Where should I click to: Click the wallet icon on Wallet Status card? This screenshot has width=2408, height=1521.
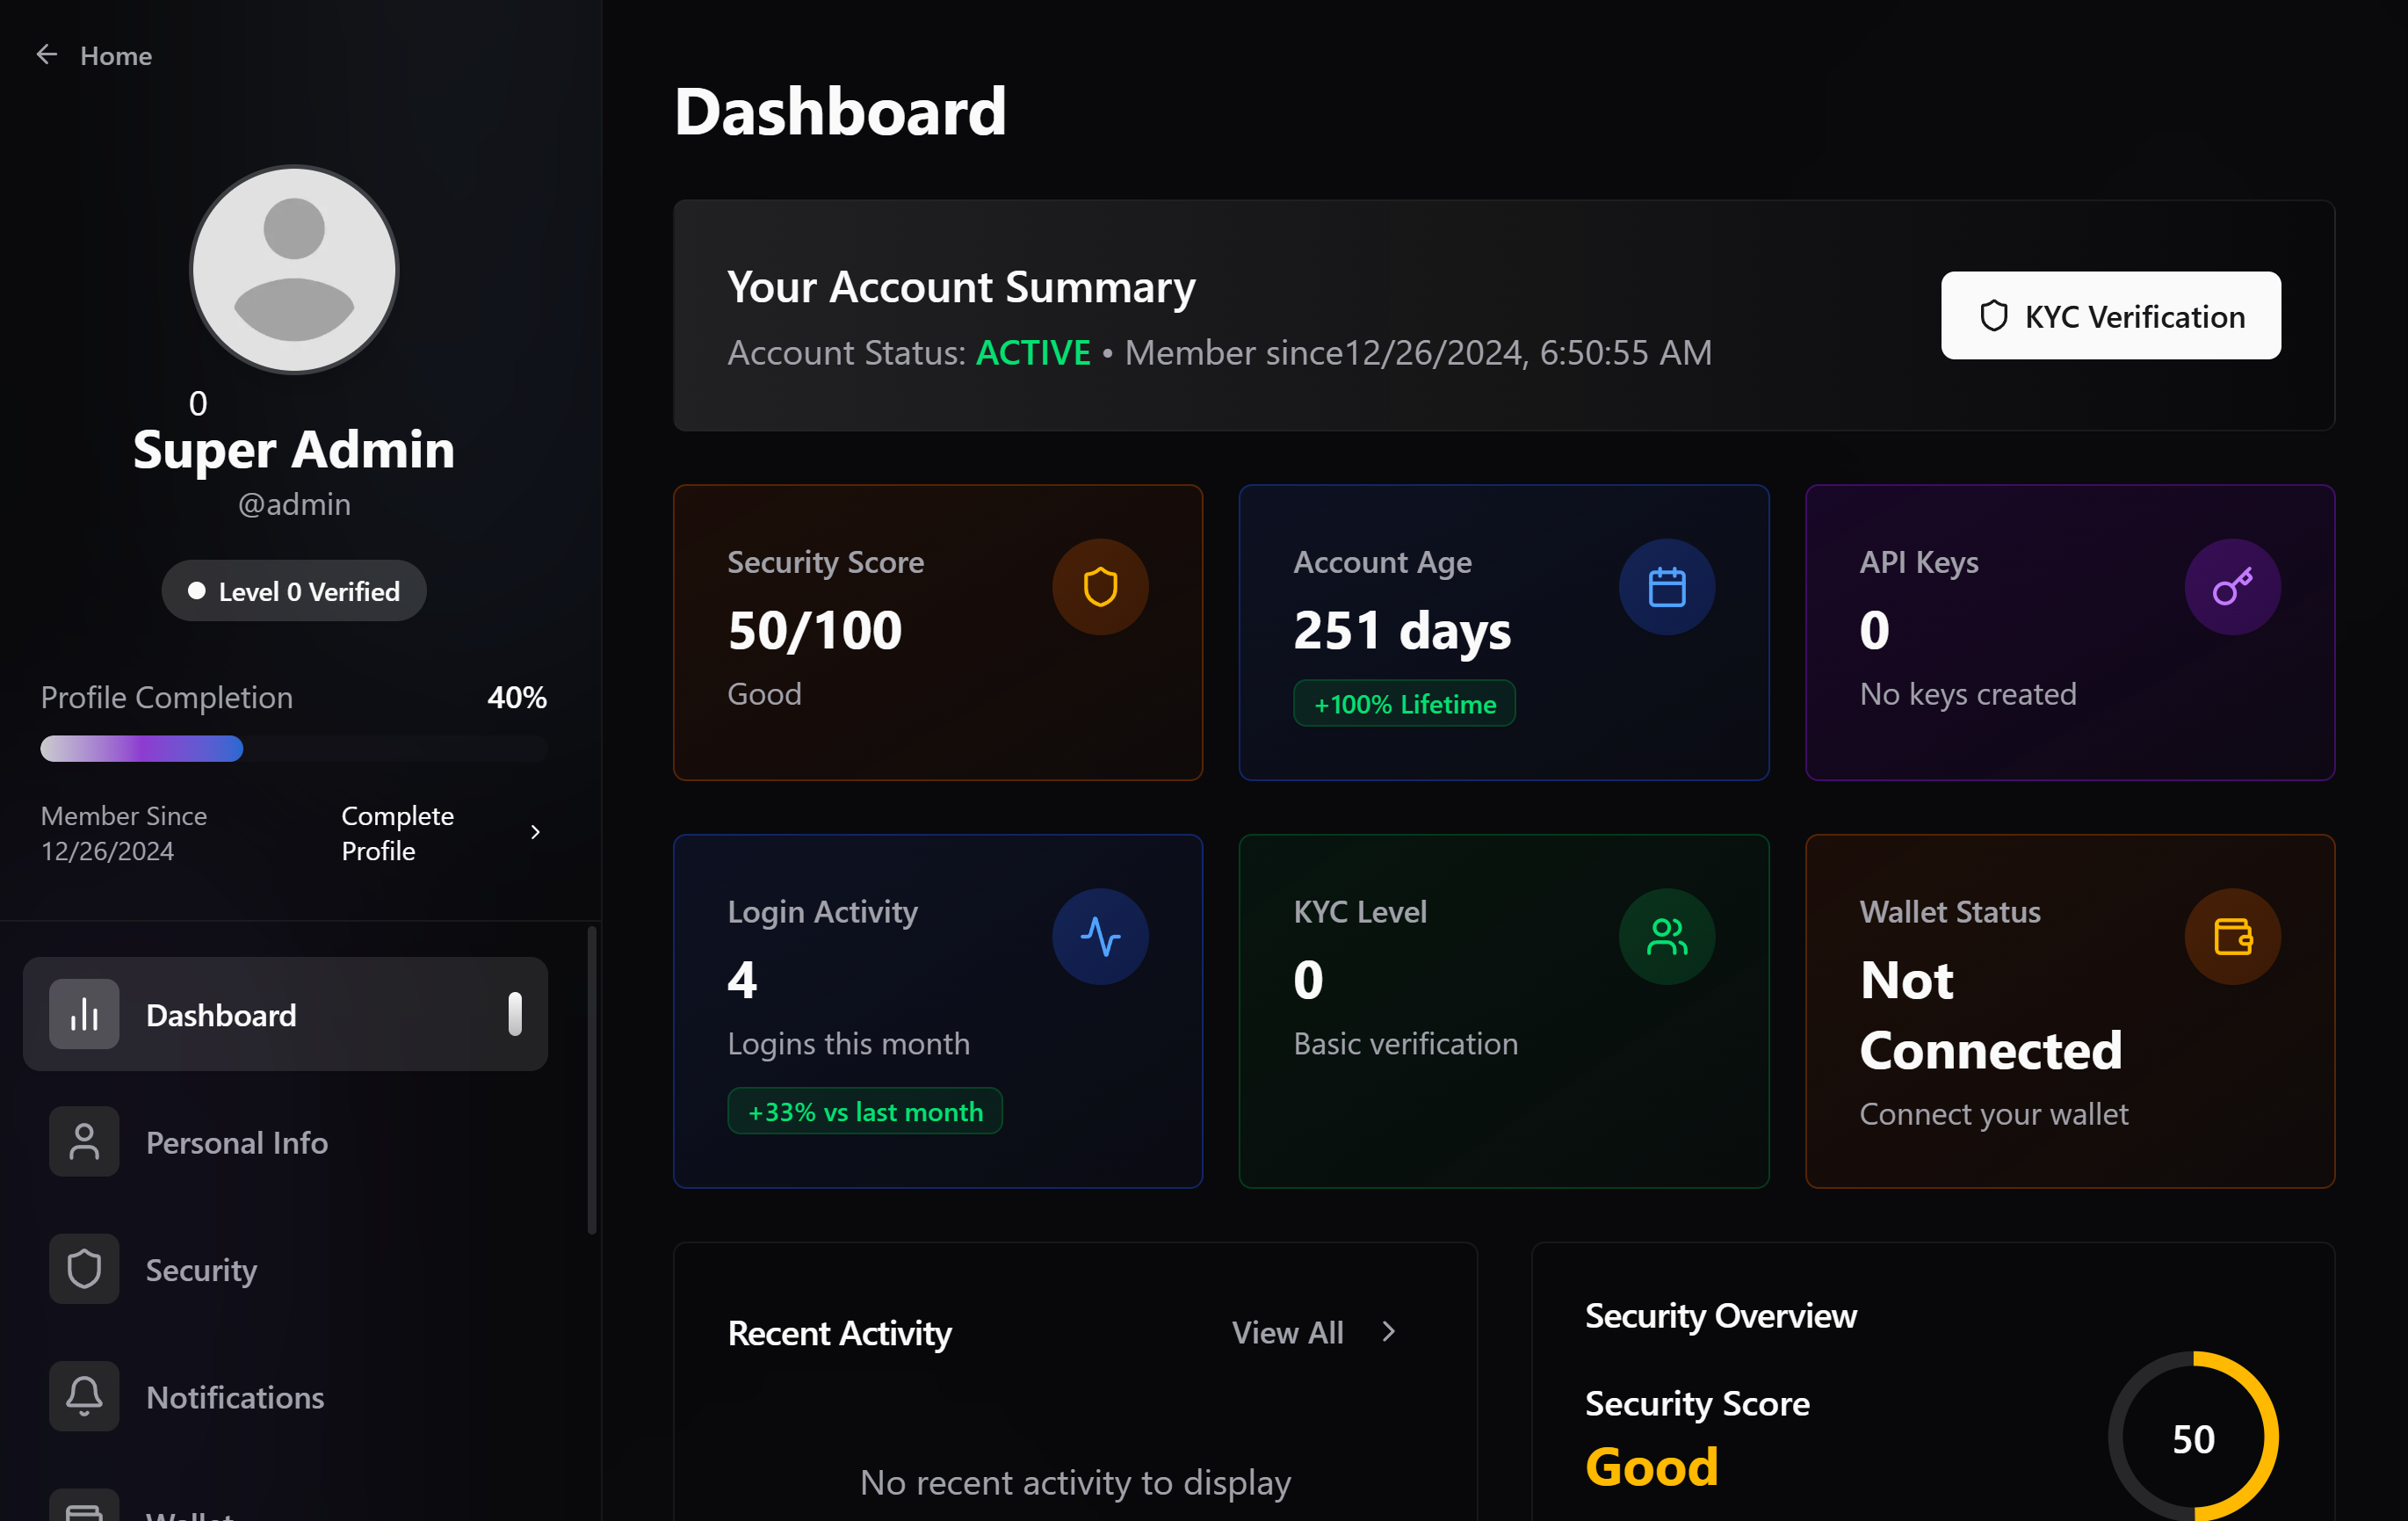tap(2233, 936)
